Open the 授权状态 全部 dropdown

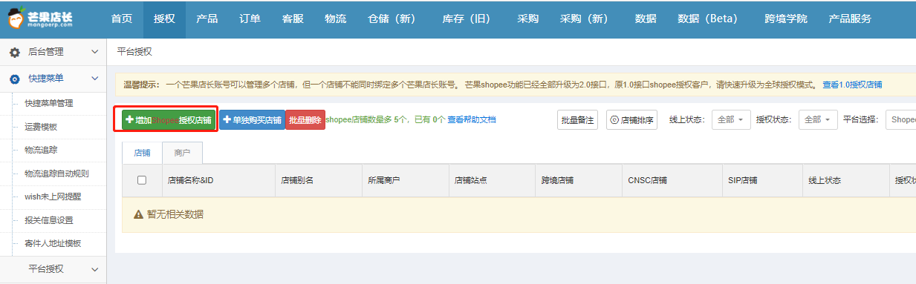point(818,119)
